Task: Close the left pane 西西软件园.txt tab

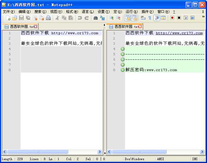Action: coord(36,27)
